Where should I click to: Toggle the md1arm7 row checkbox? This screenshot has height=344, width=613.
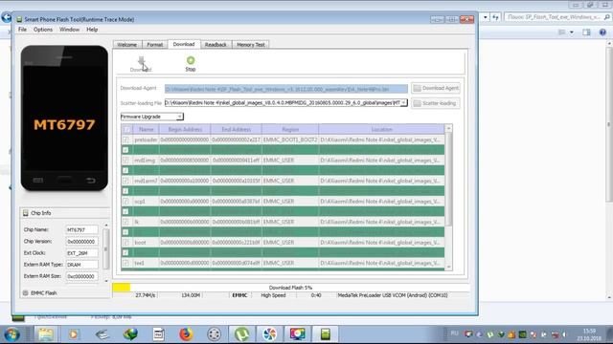tap(125, 181)
